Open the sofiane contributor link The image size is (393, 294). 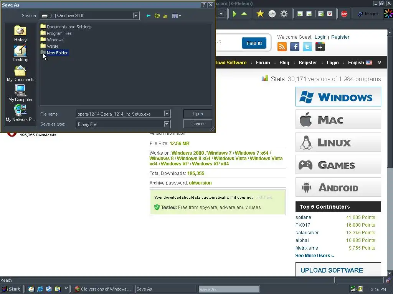tap(303, 217)
